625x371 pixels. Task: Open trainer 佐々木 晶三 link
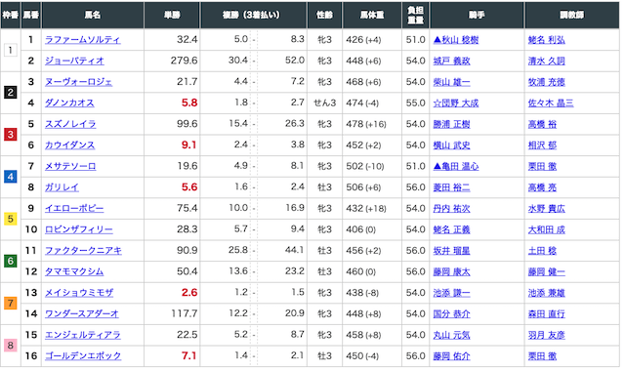pyautogui.click(x=551, y=103)
